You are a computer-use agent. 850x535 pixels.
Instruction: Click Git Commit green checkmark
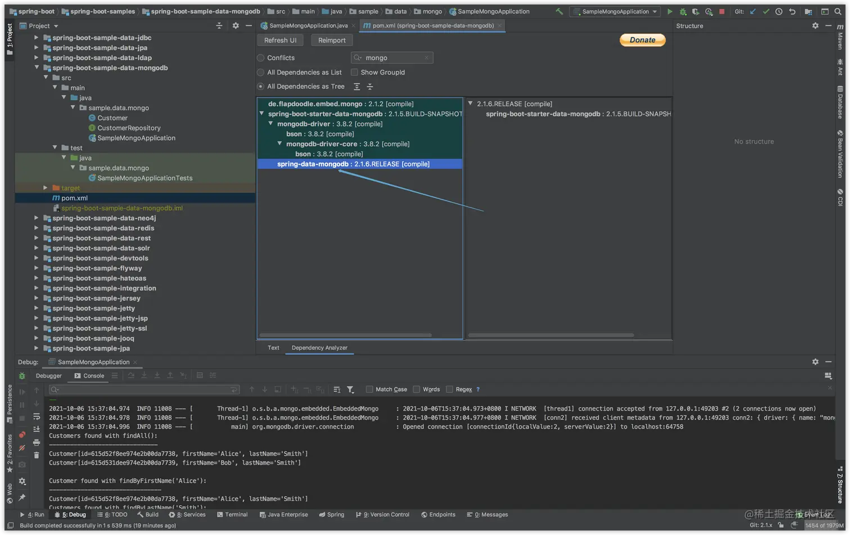(x=766, y=11)
